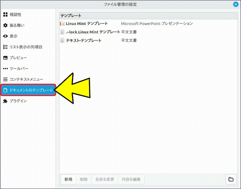The width and height of the screenshot is (241, 189).
Task: Click the コンテキストメニュー hamburger icon
Action: pos(5,79)
